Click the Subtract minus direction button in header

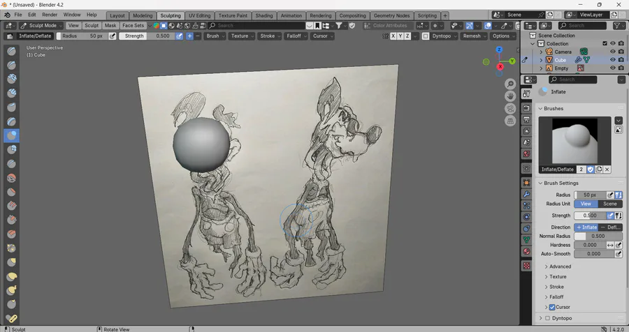pyautogui.click(x=198, y=36)
